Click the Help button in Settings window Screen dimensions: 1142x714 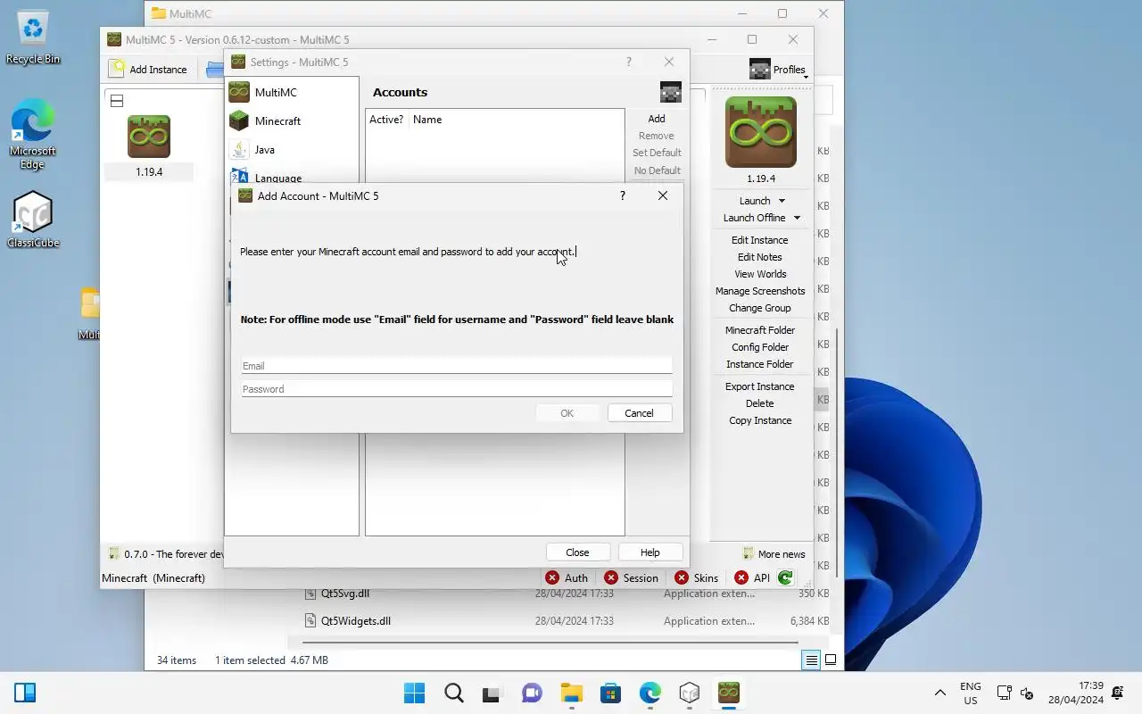(650, 552)
